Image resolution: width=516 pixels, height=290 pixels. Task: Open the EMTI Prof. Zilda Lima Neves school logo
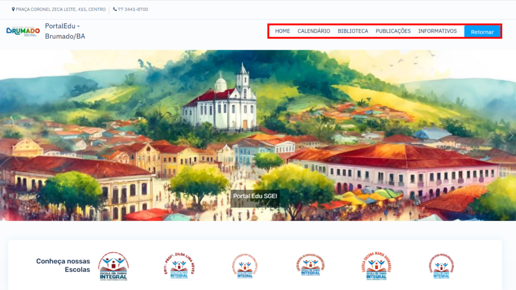(x=179, y=266)
